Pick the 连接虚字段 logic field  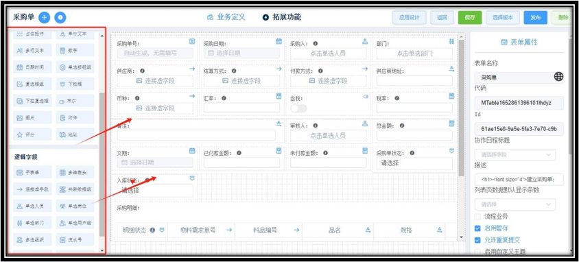pos(32,189)
